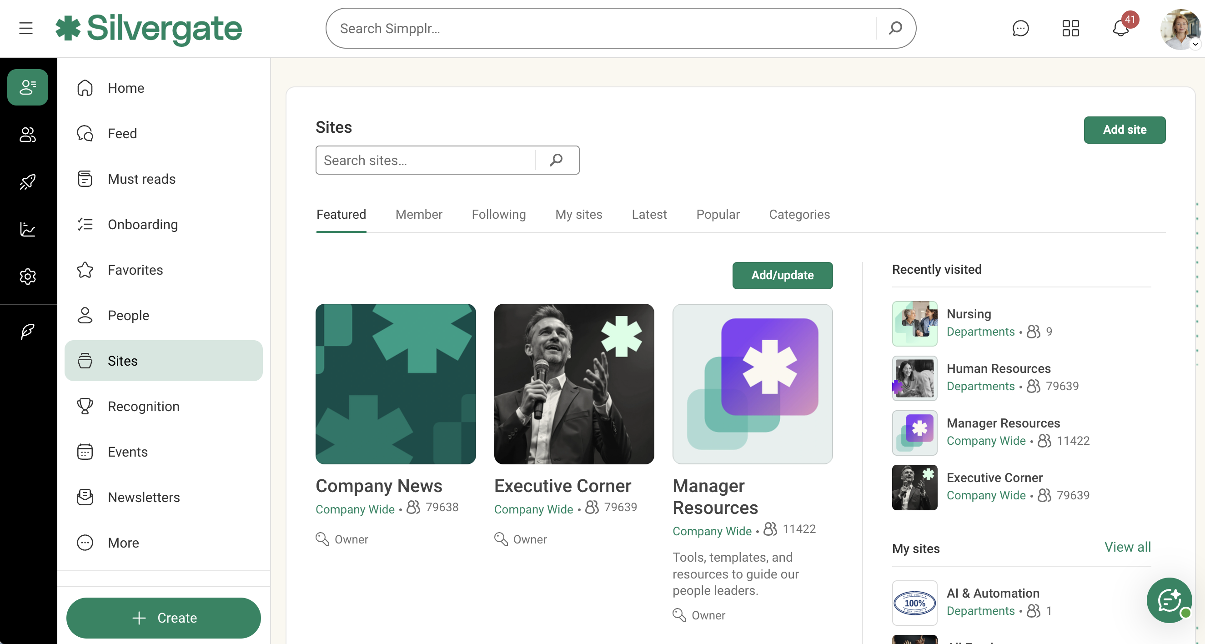Open the AI assistant bubble at bottom right
1205x644 pixels.
(x=1170, y=600)
